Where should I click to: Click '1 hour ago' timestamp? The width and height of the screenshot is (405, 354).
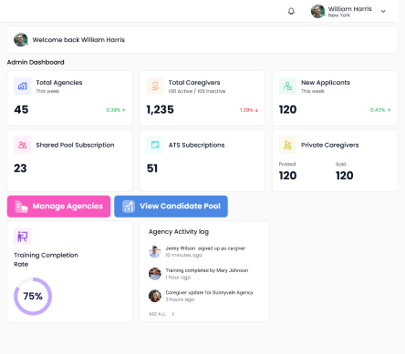point(178,278)
